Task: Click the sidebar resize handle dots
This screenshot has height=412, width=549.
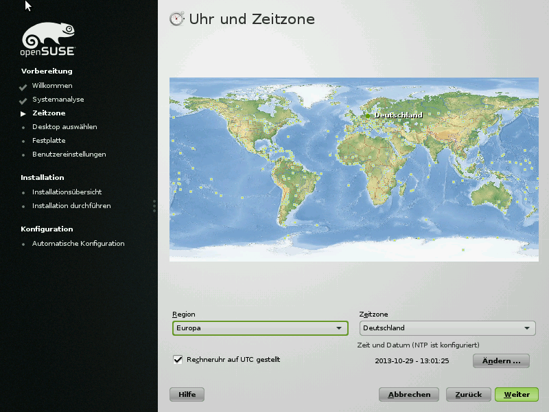Action: coord(154,206)
